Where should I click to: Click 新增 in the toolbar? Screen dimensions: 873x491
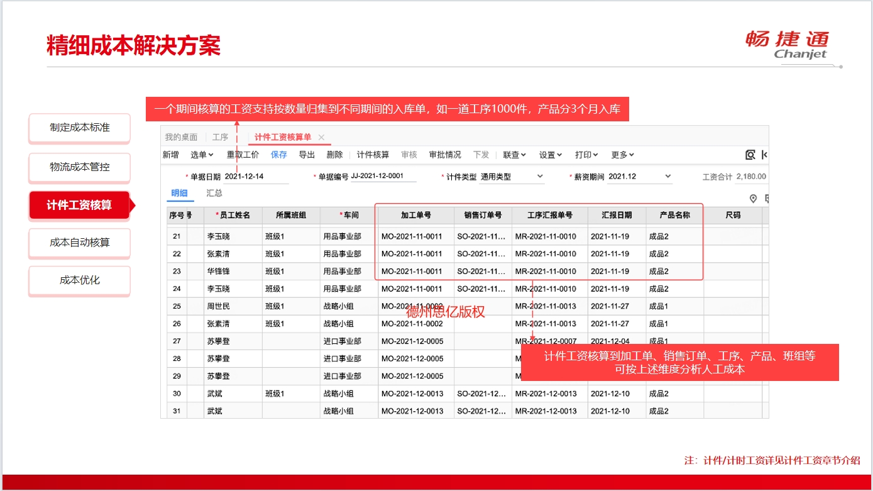(x=170, y=155)
